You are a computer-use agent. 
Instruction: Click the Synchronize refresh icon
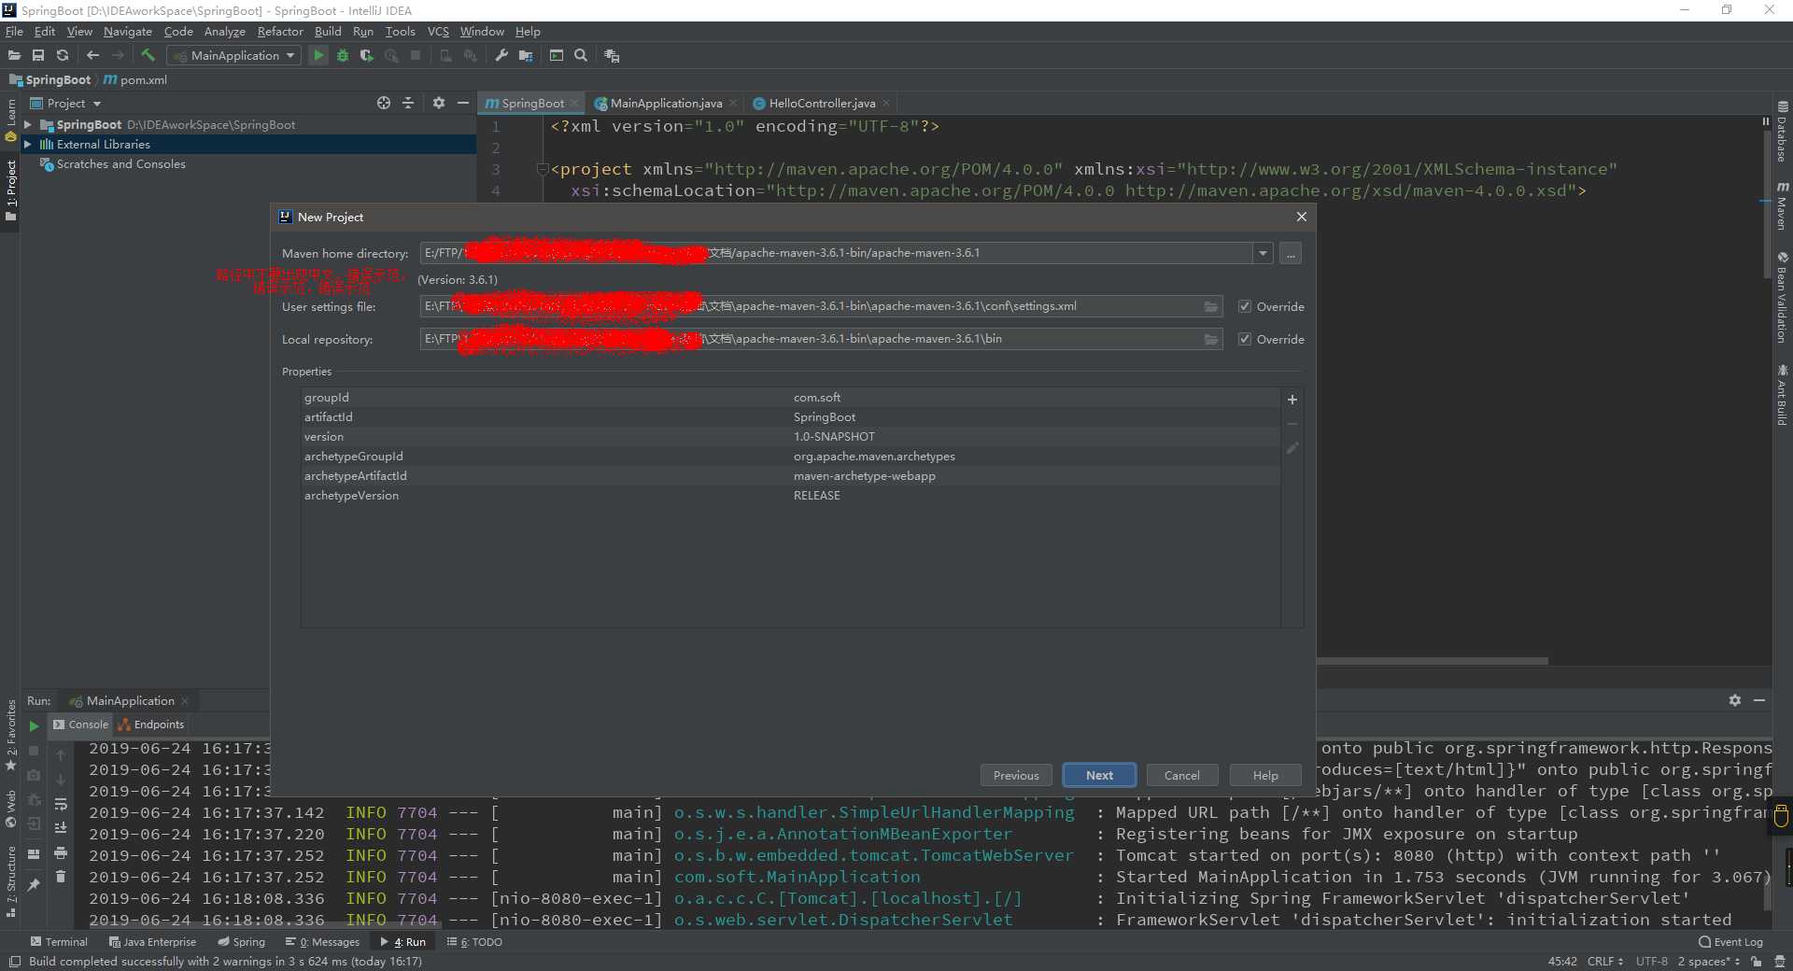pos(63,56)
